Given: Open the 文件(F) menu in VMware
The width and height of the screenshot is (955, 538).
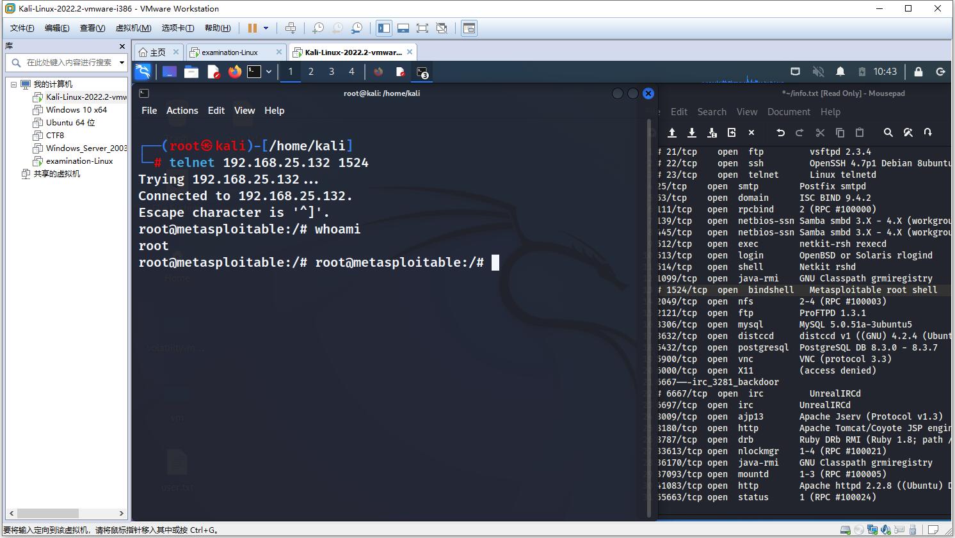Looking at the screenshot, I should click(x=22, y=28).
